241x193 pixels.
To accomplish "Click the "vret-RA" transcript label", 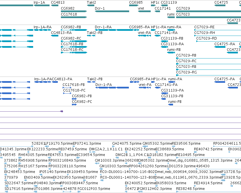I will [144, 33].
